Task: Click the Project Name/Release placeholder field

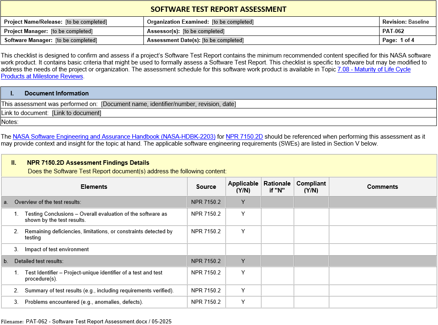Action: pyautogui.click(x=86, y=22)
